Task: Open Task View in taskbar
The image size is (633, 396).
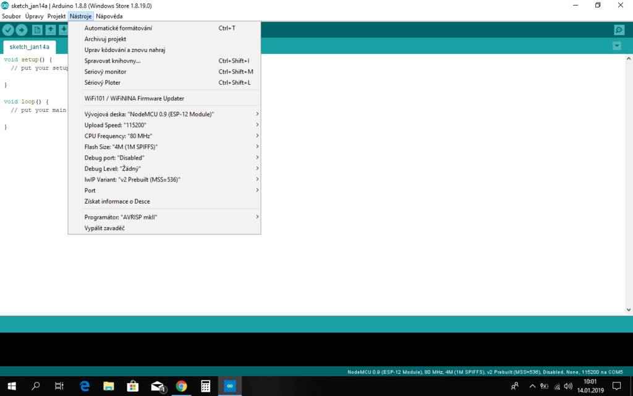Action: (59, 386)
